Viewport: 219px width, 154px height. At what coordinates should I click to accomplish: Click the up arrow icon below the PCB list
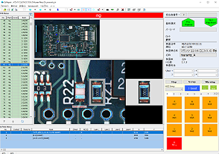tap(4, 121)
